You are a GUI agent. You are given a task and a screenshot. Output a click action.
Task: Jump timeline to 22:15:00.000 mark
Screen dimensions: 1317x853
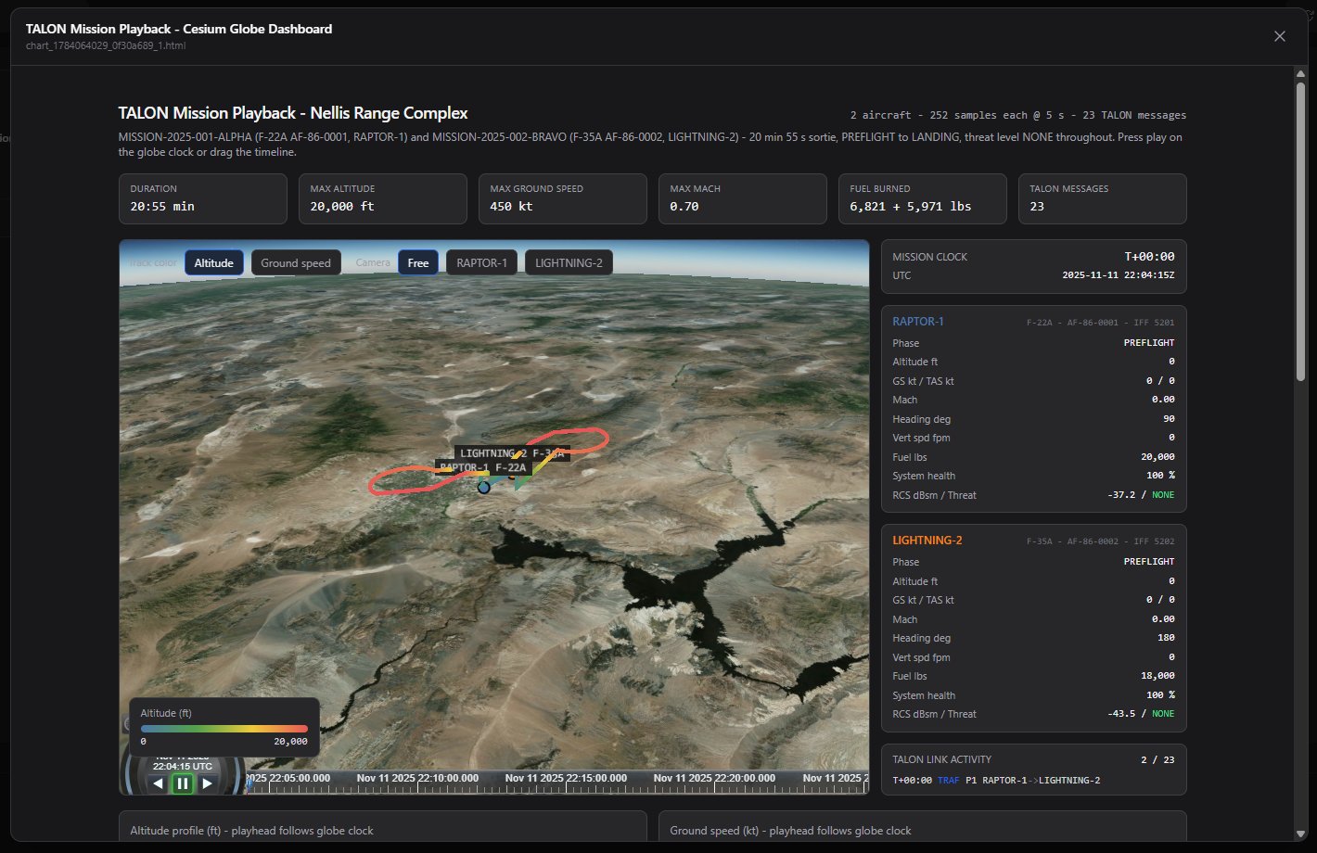[x=566, y=779]
